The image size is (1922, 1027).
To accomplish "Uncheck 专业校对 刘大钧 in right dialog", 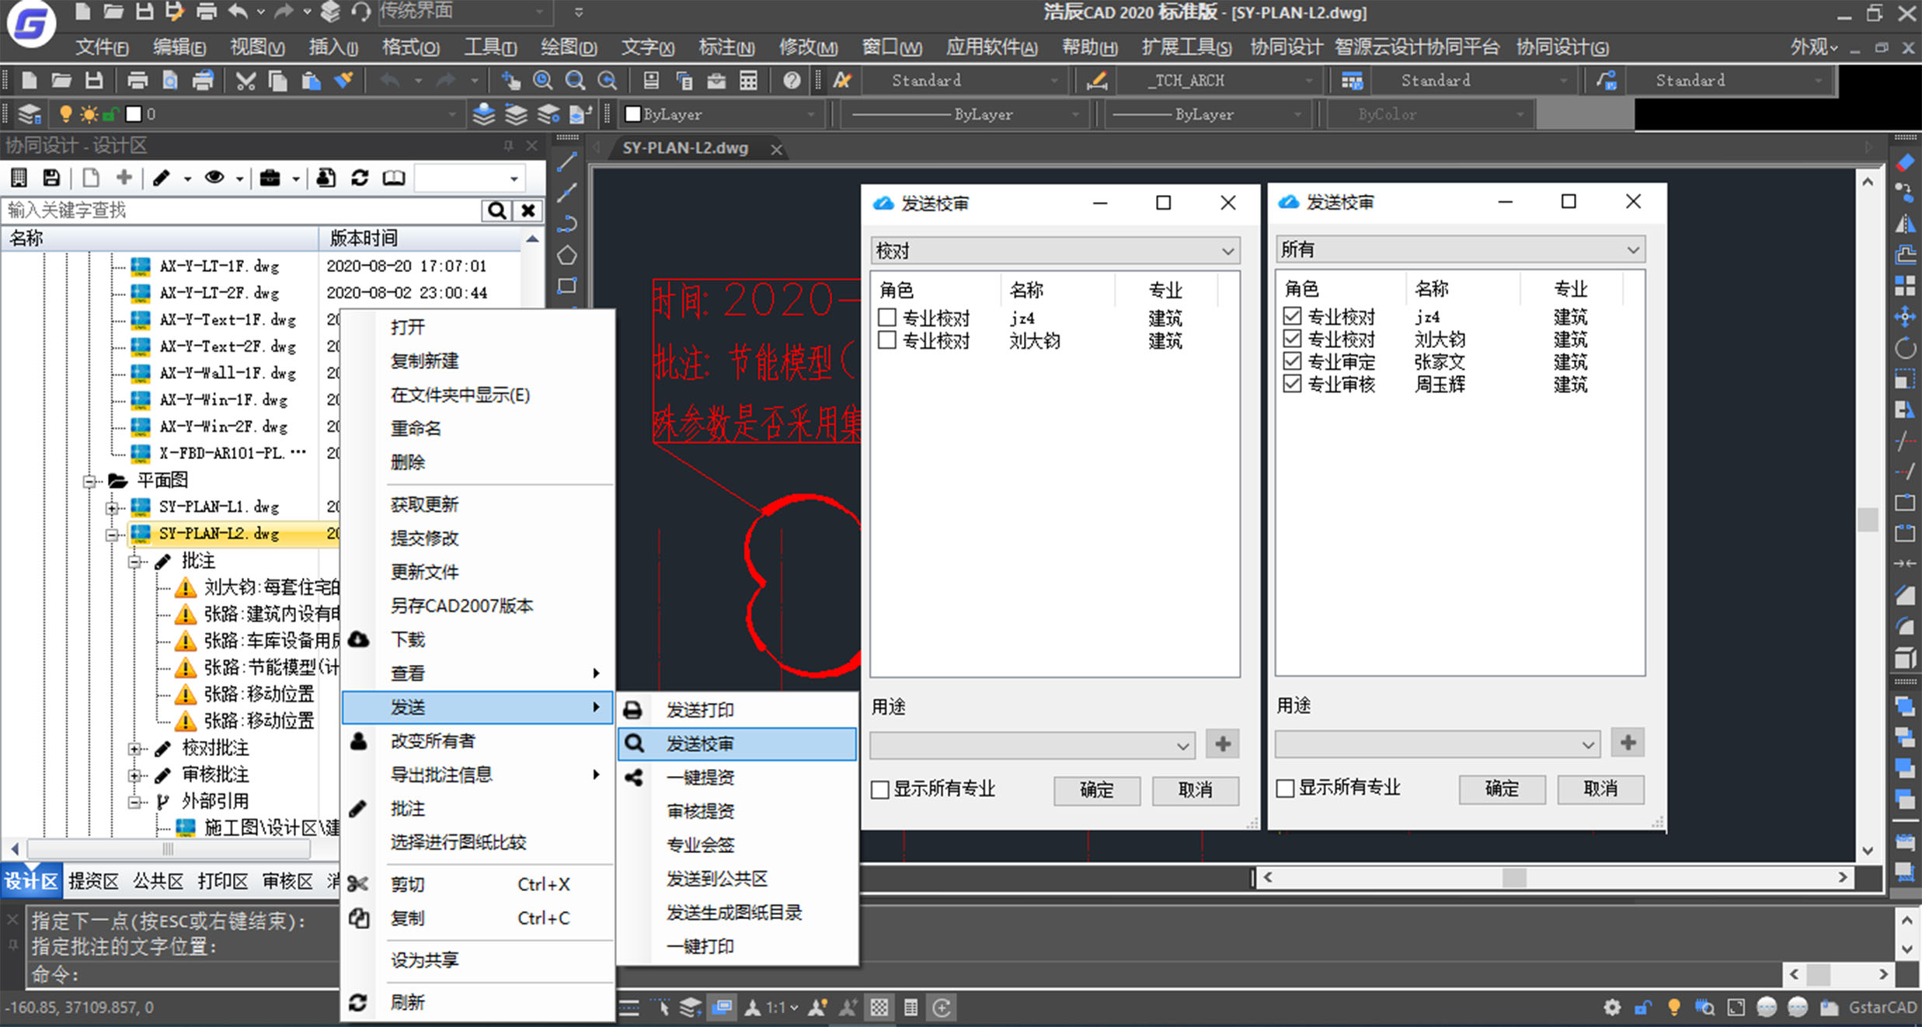I will point(1292,339).
